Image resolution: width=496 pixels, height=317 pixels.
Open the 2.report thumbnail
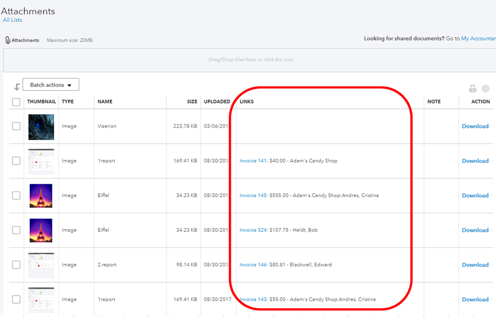pos(41,265)
